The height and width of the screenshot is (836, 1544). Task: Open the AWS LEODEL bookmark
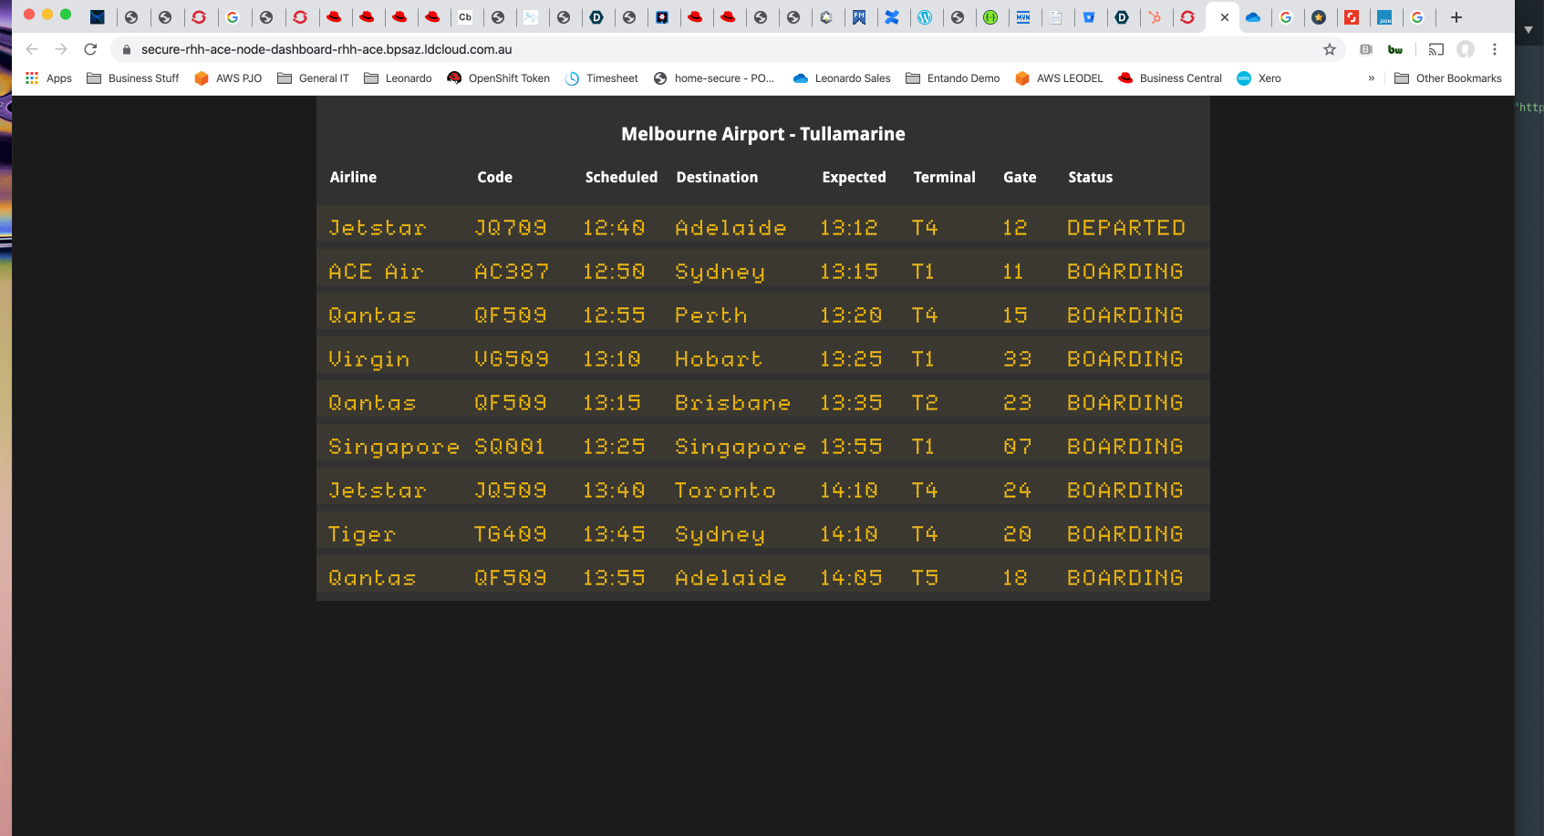click(1059, 78)
